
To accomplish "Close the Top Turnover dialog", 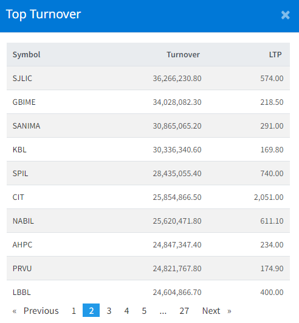I will coord(285,15).
